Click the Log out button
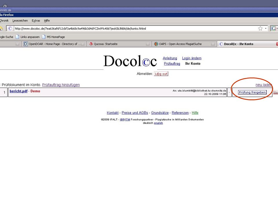This screenshot has height=208, width=278. coord(161,74)
